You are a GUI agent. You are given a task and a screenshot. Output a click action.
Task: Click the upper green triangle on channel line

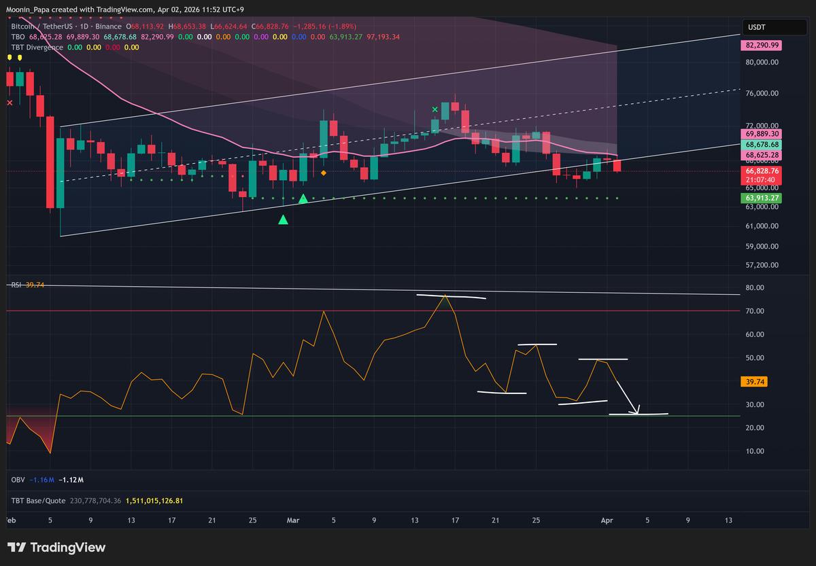point(303,198)
